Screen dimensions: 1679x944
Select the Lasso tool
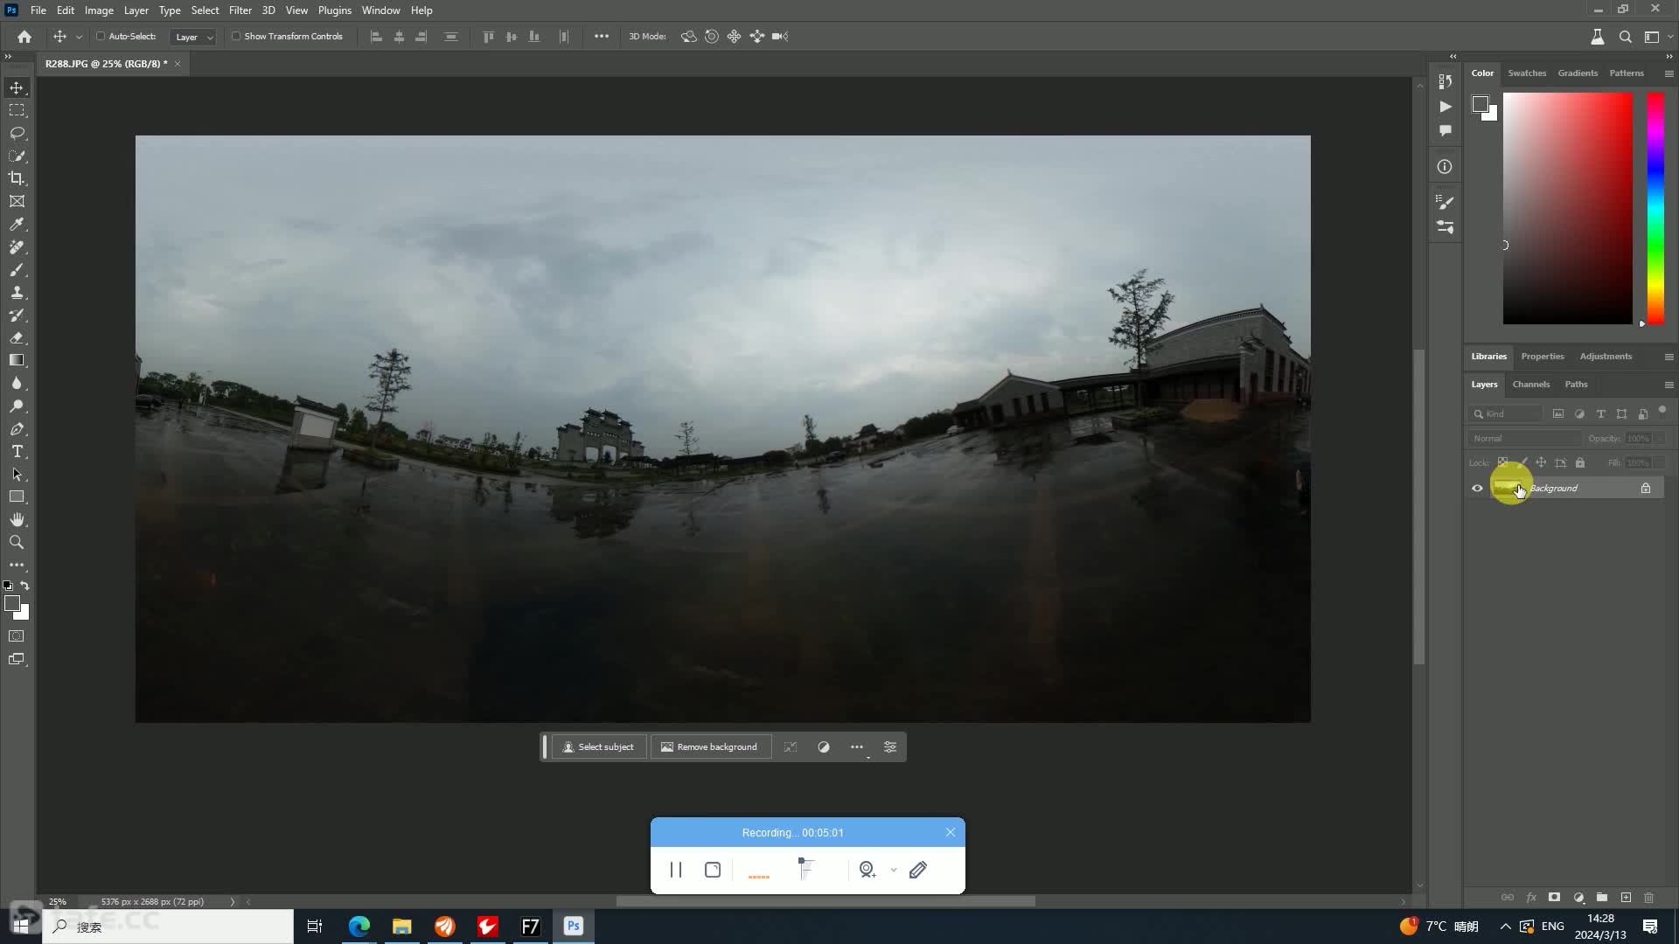(x=17, y=133)
